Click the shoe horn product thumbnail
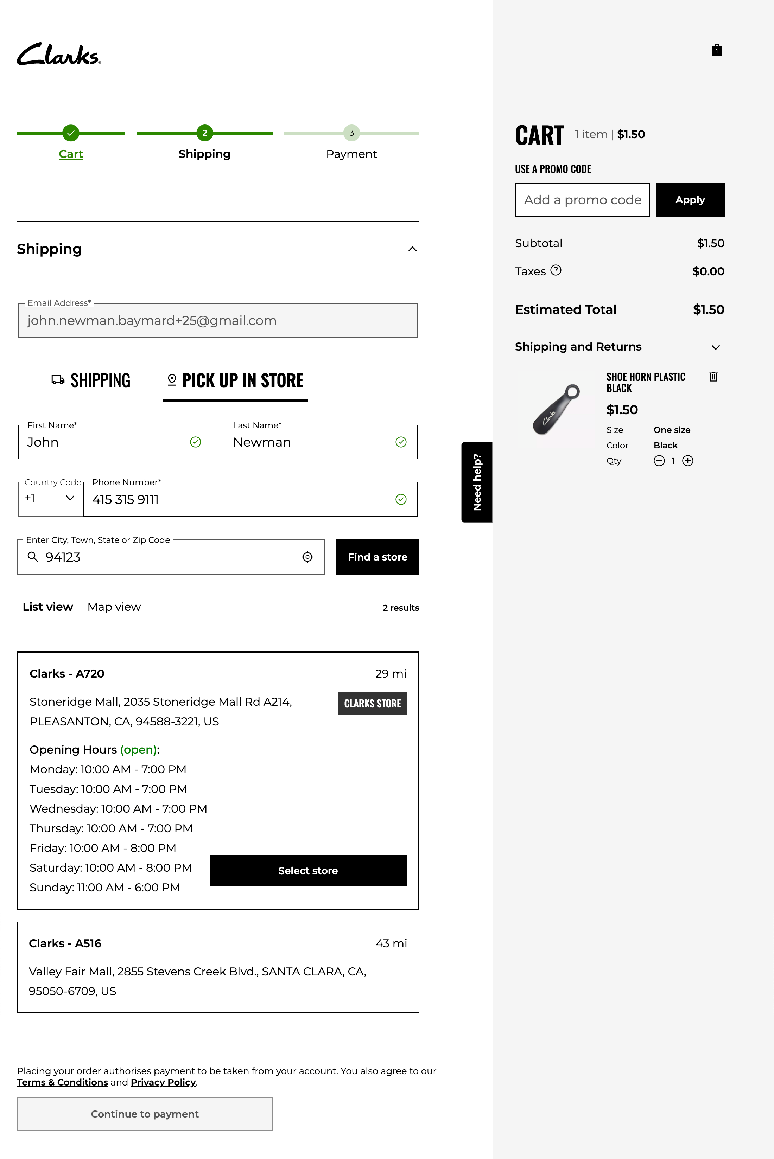The width and height of the screenshot is (774, 1159). click(556, 410)
